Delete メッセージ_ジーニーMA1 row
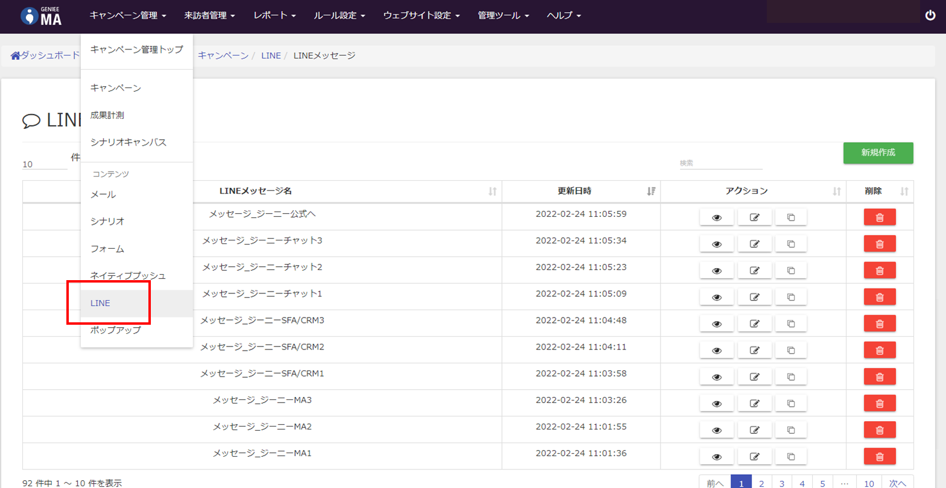 coord(880,456)
